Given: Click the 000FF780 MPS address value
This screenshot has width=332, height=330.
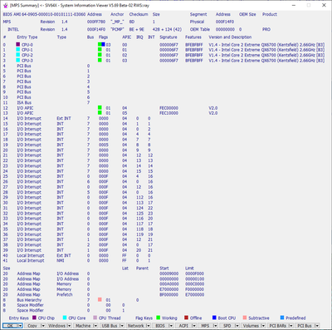Looking at the screenshot, I should point(96,22).
